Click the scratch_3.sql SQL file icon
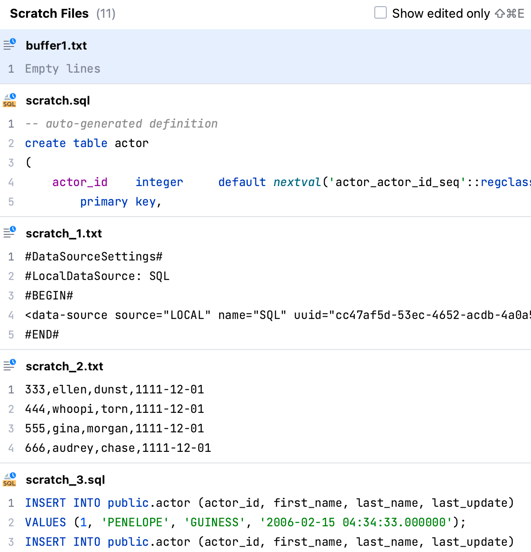Image resolution: width=531 pixels, height=552 pixels. pos(10,479)
